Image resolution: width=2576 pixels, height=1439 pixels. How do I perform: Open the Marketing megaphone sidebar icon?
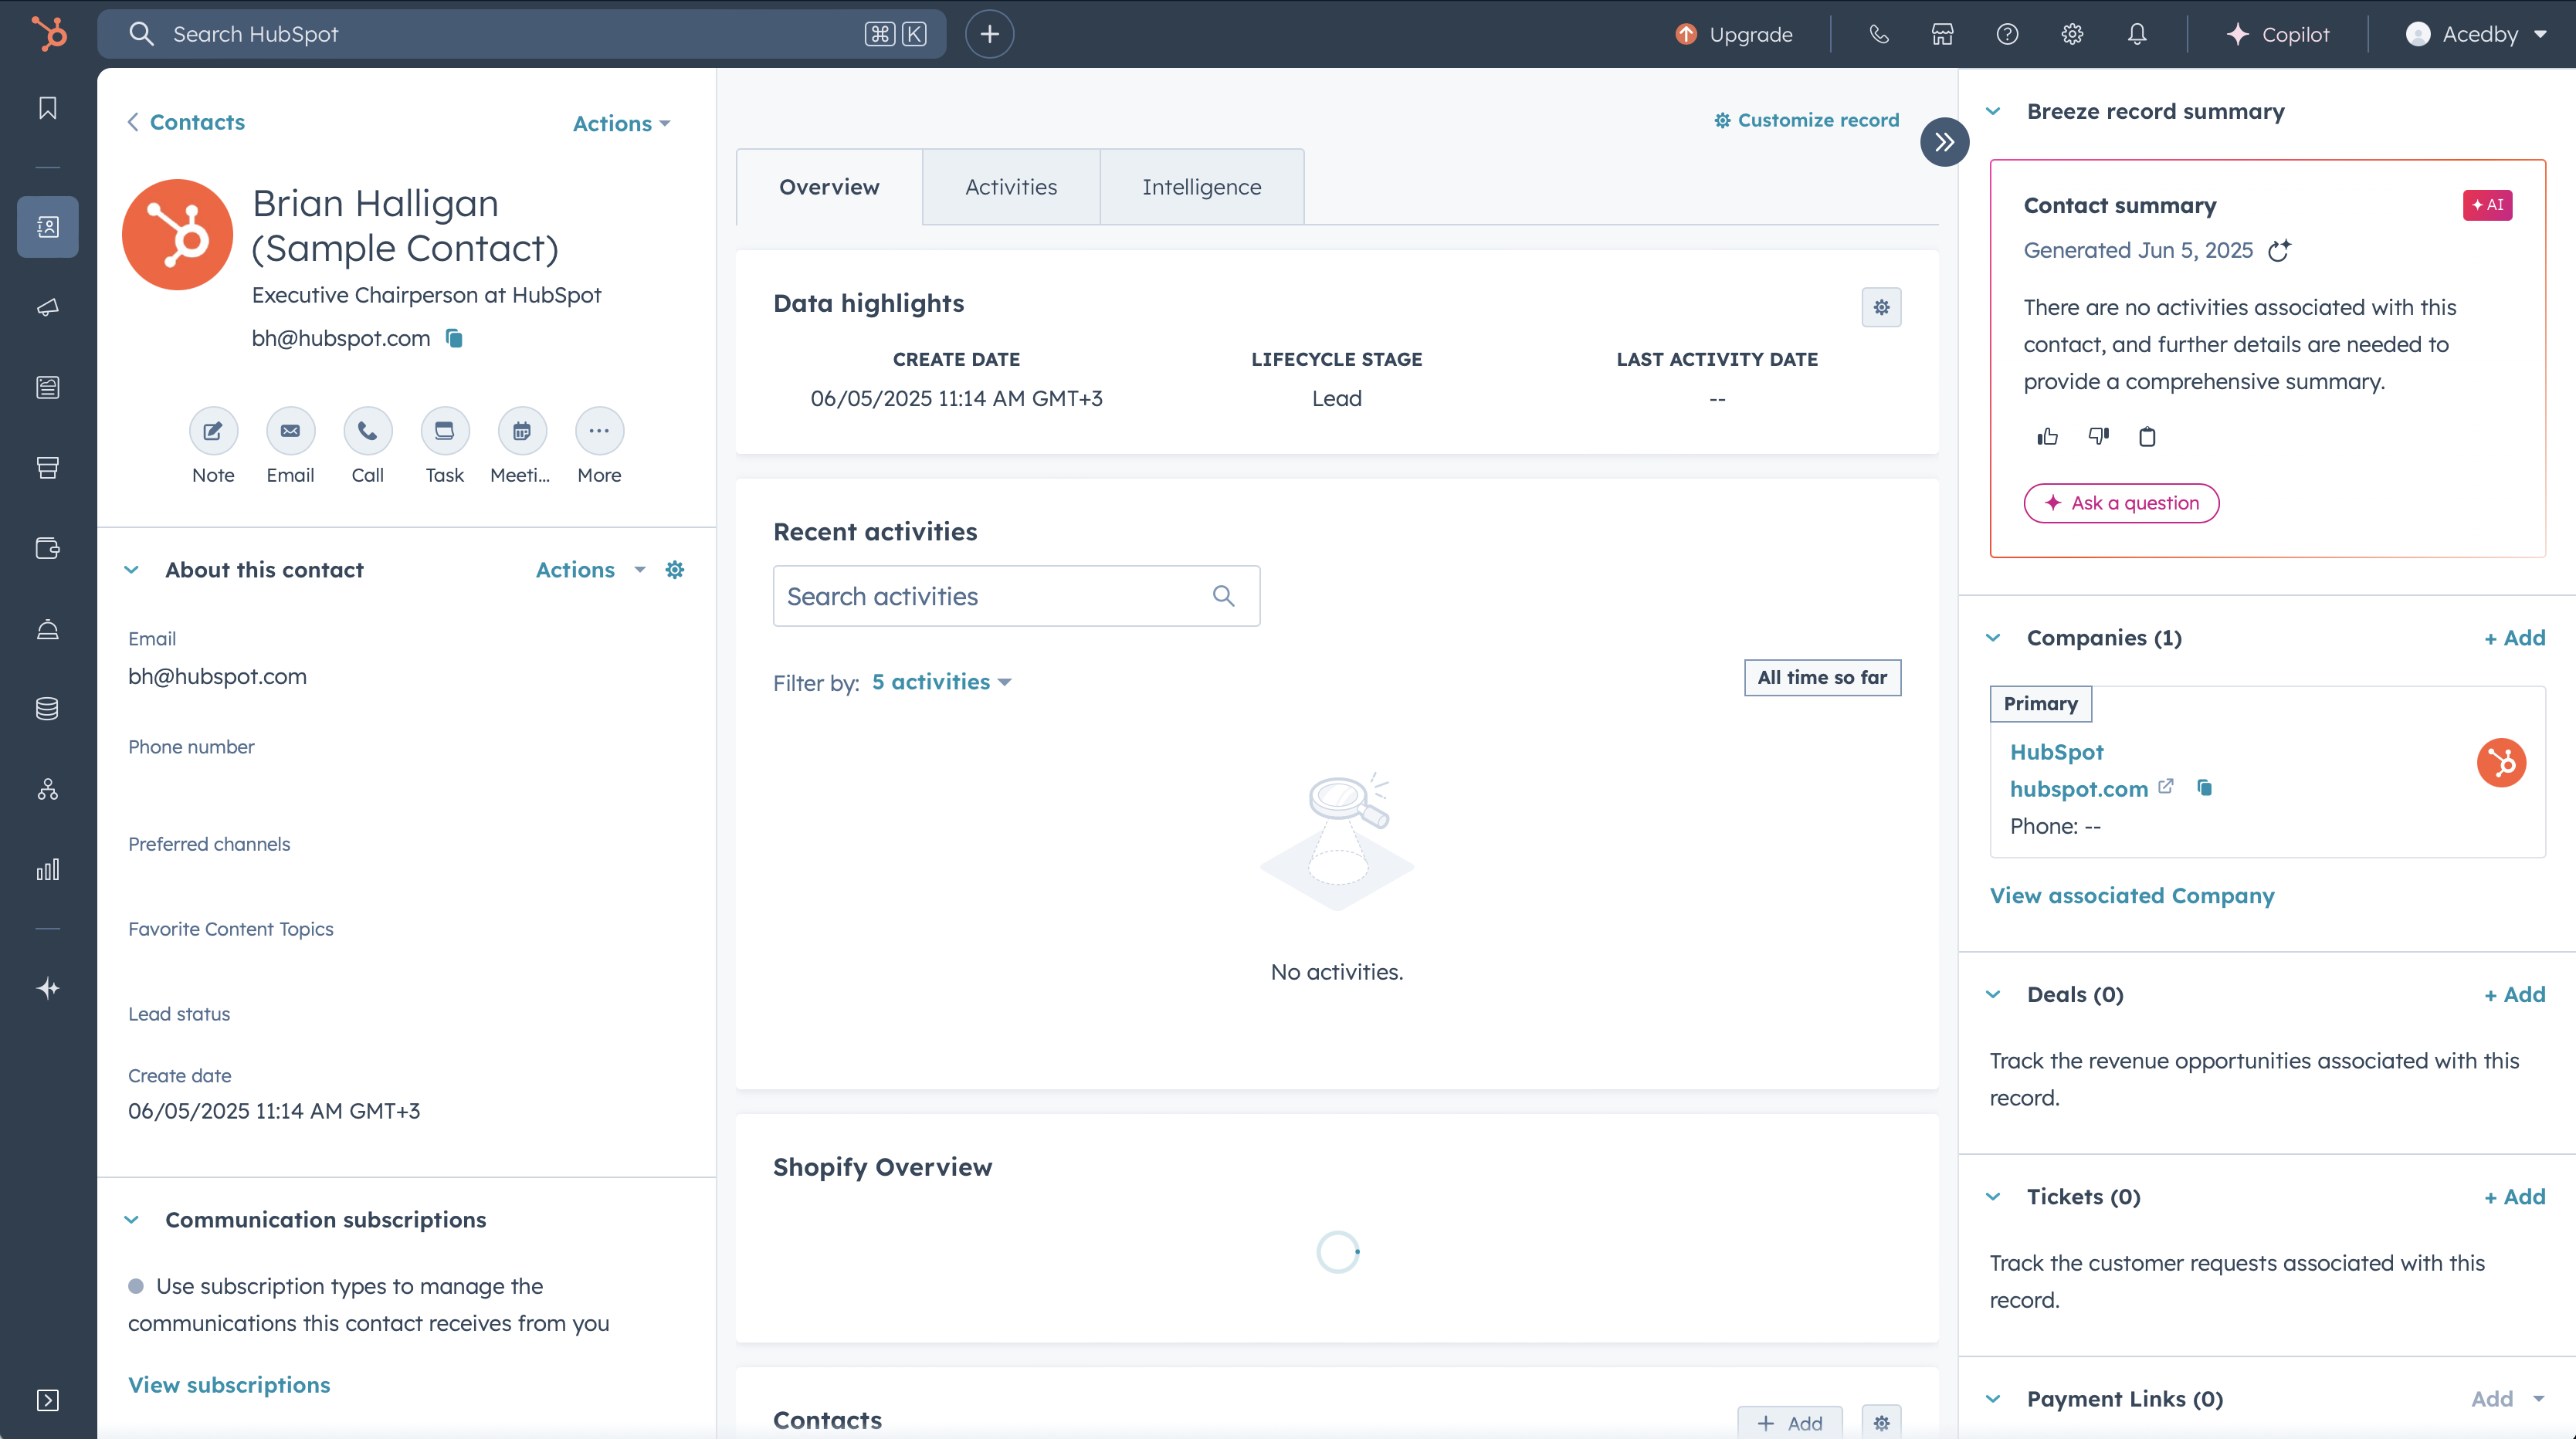tap(48, 307)
